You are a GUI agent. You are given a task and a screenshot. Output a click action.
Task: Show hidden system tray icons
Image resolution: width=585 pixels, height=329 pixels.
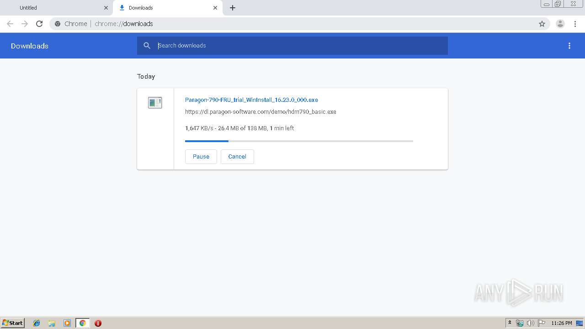(510, 323)
